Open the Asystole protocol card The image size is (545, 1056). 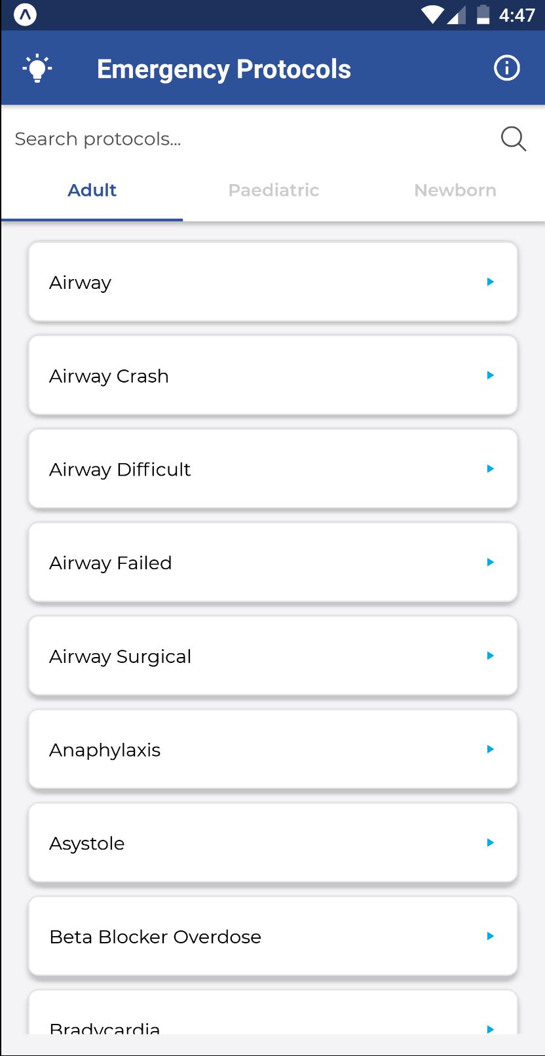point(273,842)
